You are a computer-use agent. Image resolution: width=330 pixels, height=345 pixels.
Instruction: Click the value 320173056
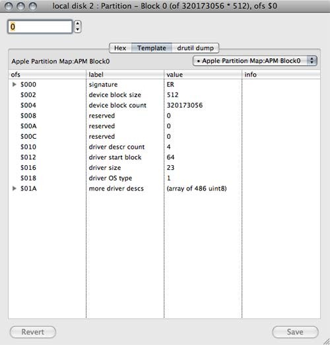point(185,105)
